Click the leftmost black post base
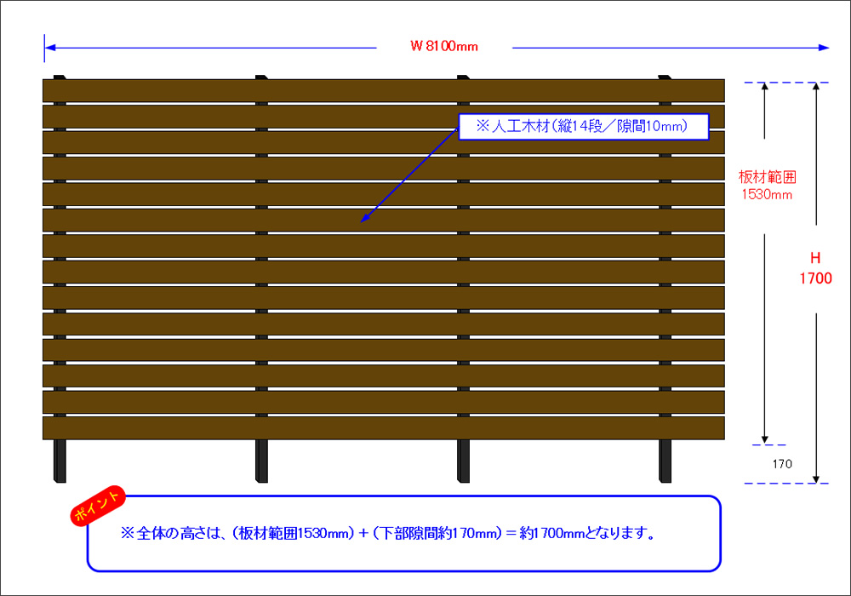The image size is (851, 596). coord(59,461)
